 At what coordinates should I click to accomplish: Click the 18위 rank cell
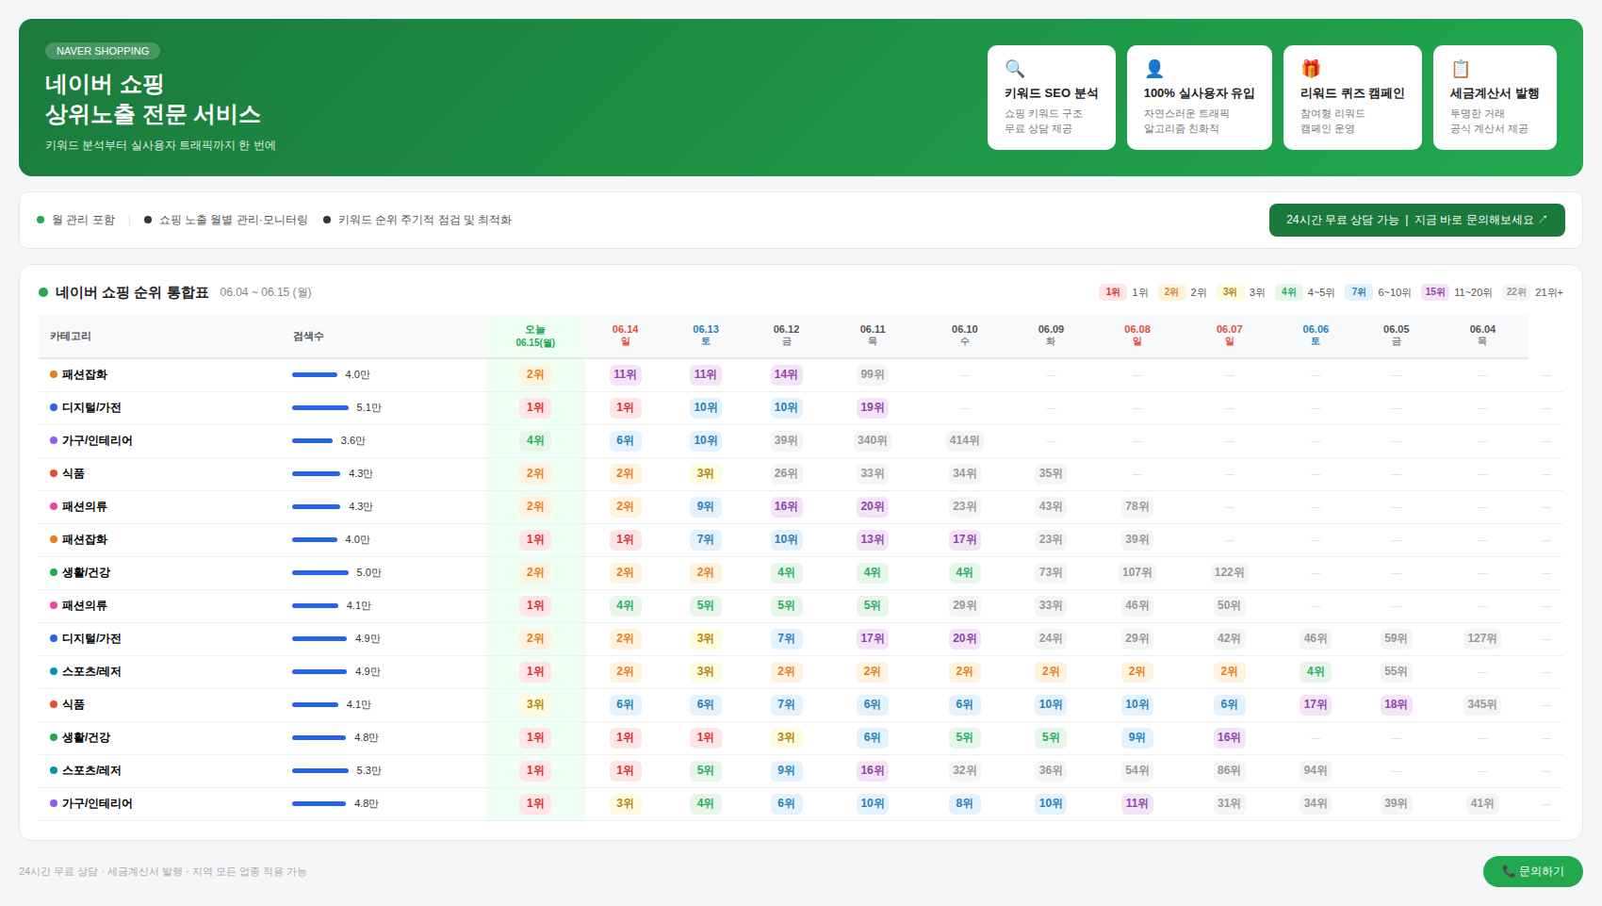click(x=1397, y=705)
